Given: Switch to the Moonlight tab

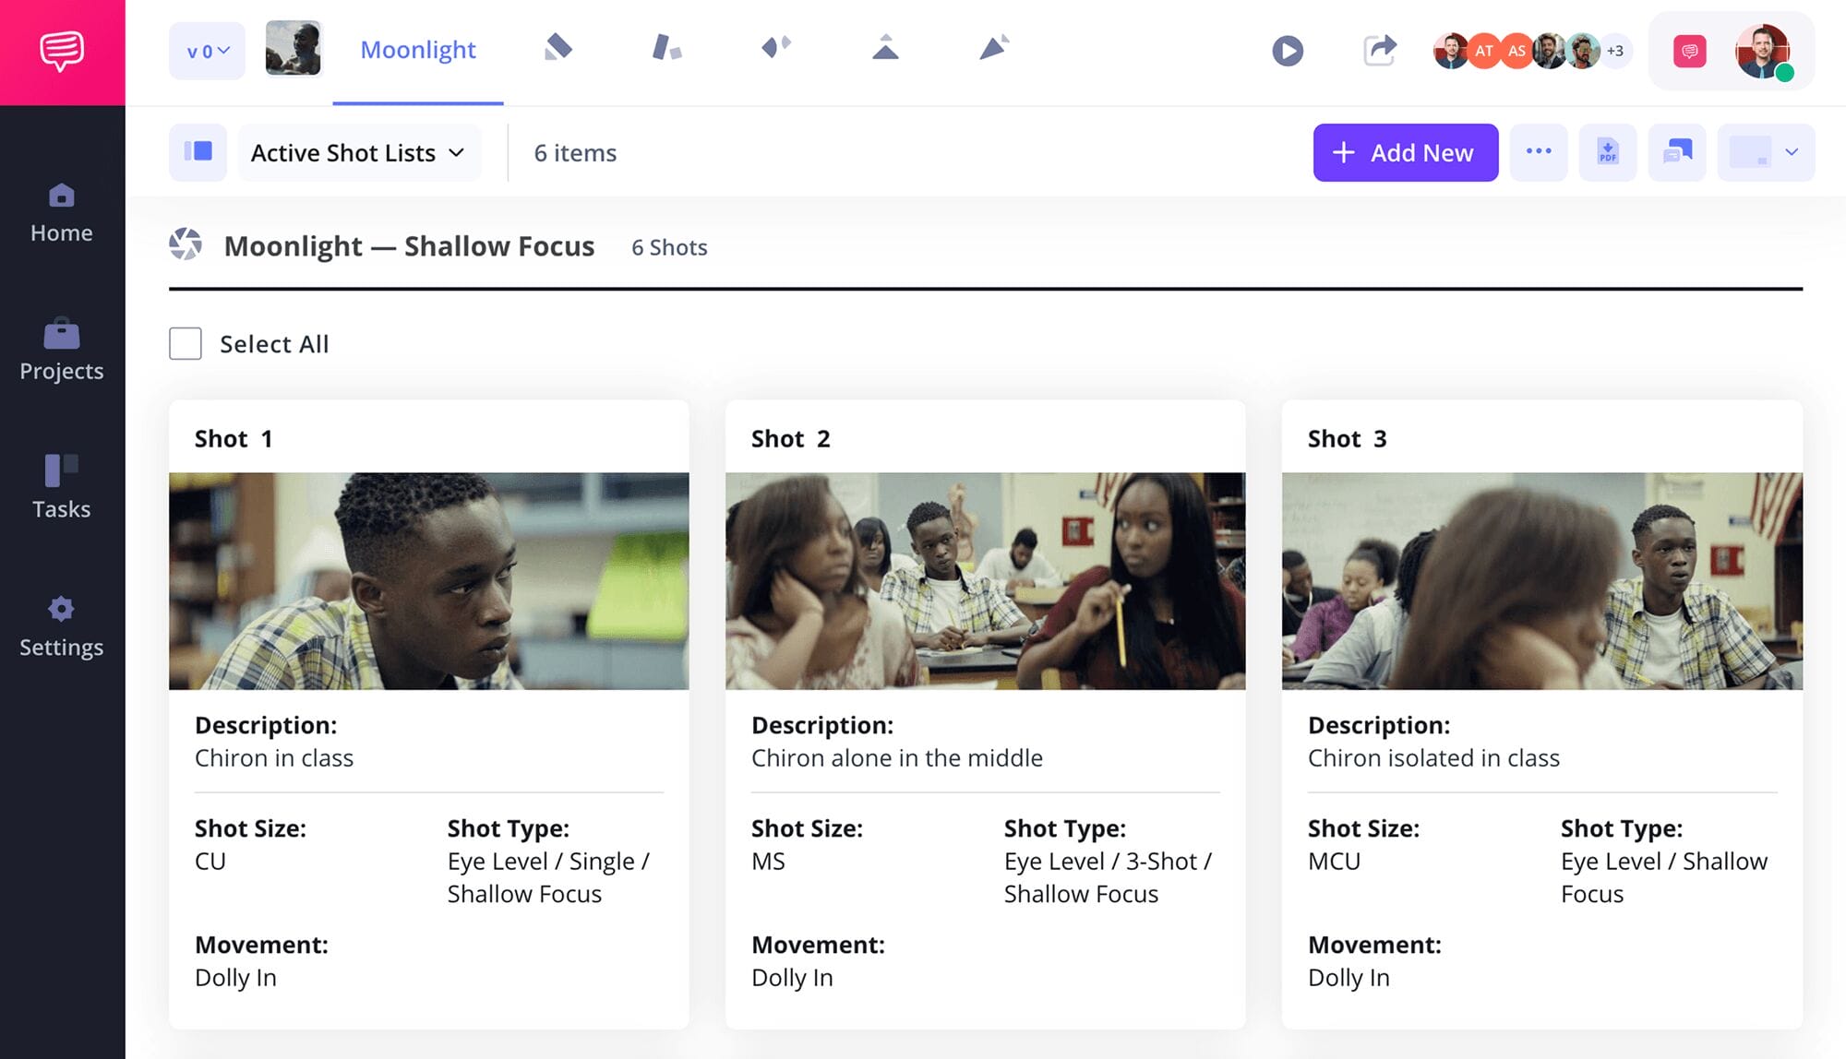Looking at the screenshot, I should point(418,50).
